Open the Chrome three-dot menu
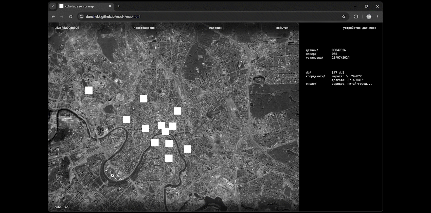Screen dimensions: 431x213 378,16
